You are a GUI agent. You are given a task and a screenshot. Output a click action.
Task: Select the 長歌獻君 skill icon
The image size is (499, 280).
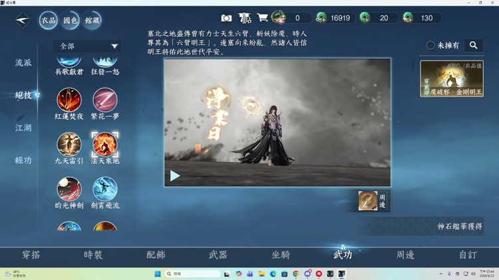(69, 61)
